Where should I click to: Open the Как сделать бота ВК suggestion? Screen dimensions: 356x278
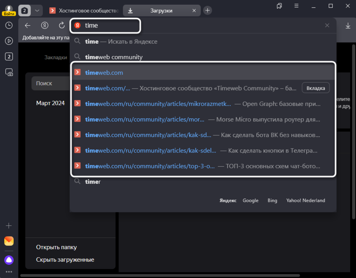point(203,135)
